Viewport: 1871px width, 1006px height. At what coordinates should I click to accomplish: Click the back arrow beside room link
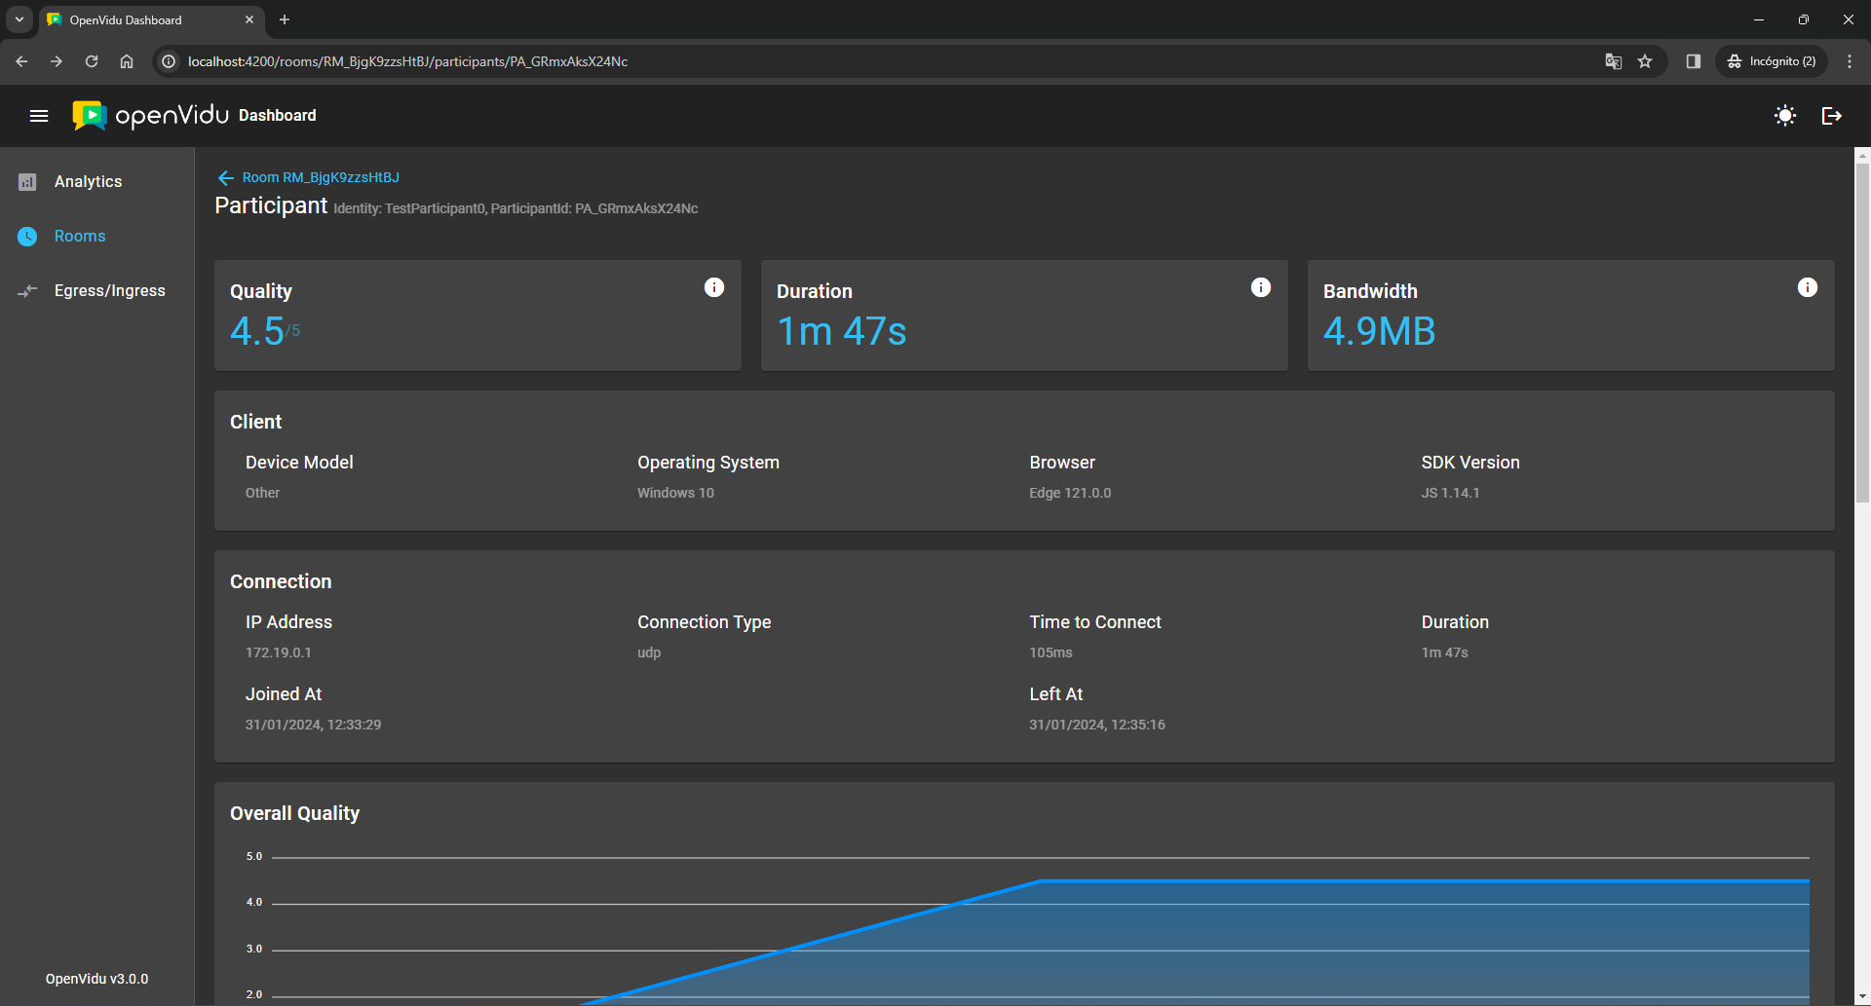(225, 177)
